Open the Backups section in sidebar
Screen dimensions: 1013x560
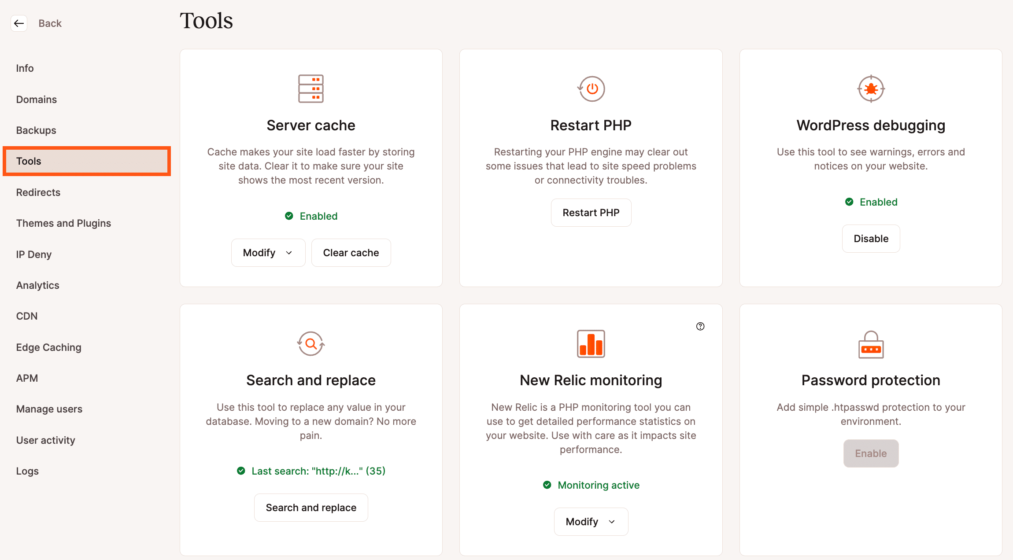tap(36, 130)
